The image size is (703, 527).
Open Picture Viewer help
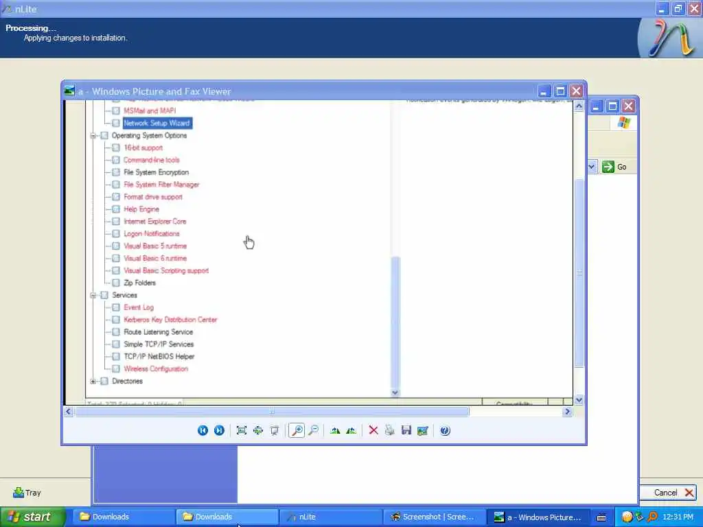coord(445,431)
